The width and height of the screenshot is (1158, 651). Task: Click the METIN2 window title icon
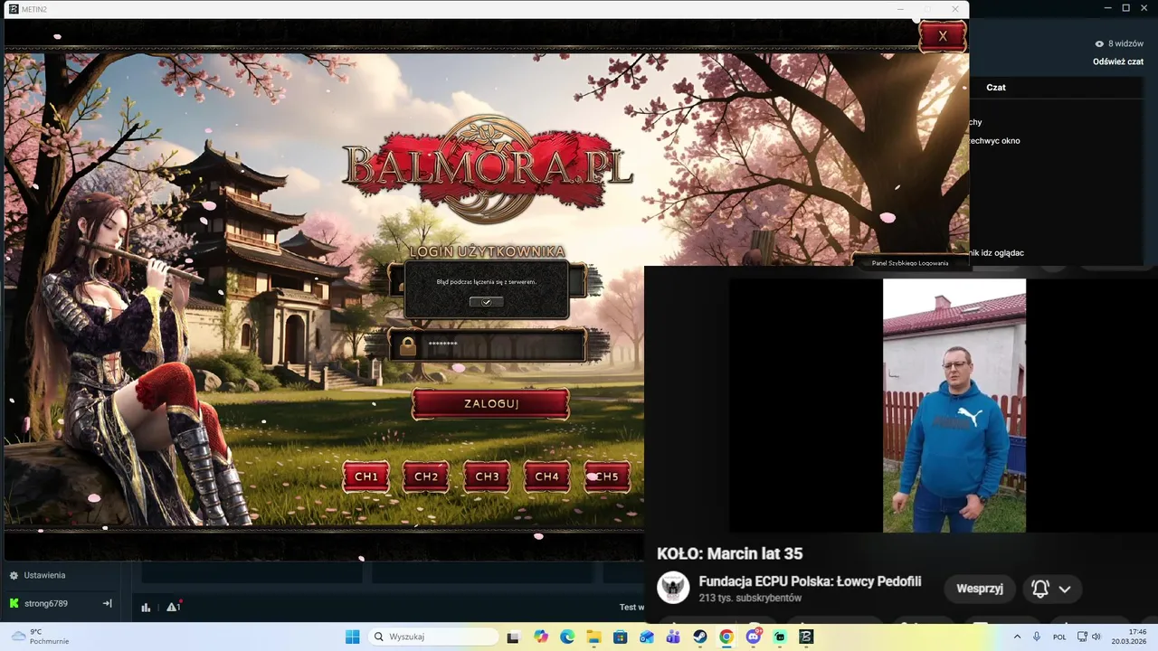point(14,9)
